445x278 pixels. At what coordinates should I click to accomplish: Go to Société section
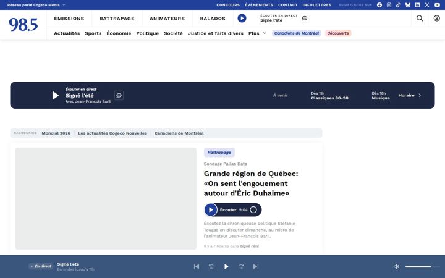coord(173,33)
